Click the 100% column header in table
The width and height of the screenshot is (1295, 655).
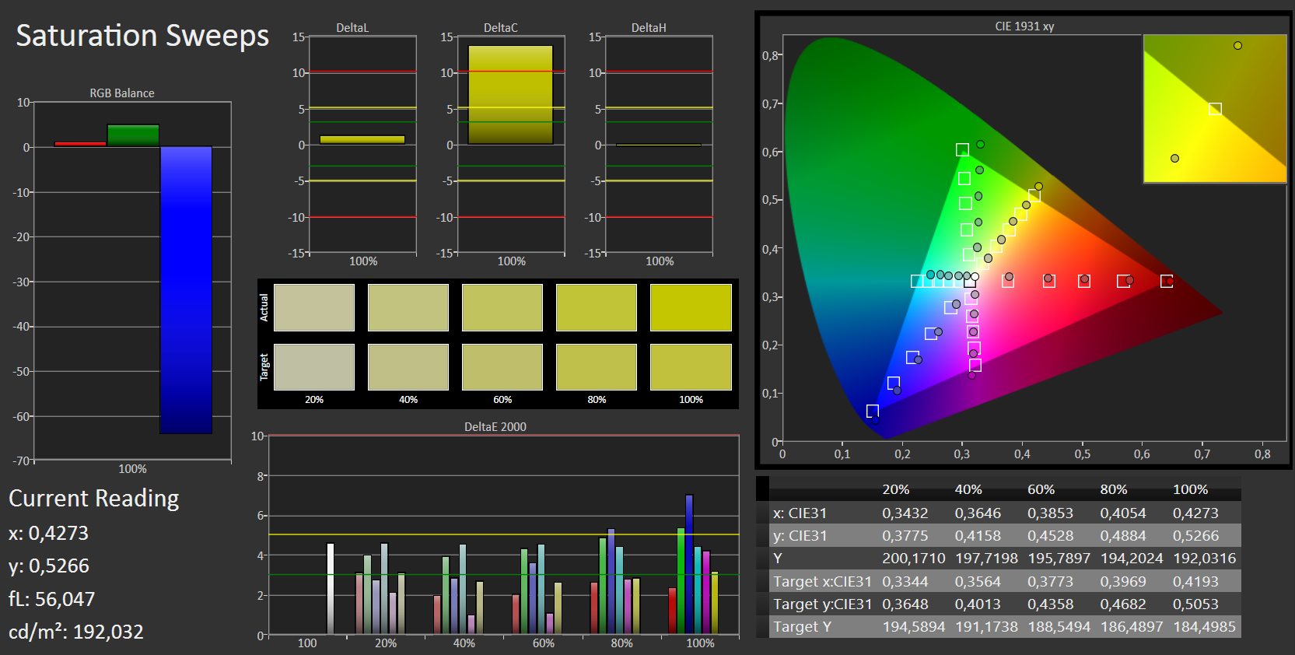[1191, 489]
